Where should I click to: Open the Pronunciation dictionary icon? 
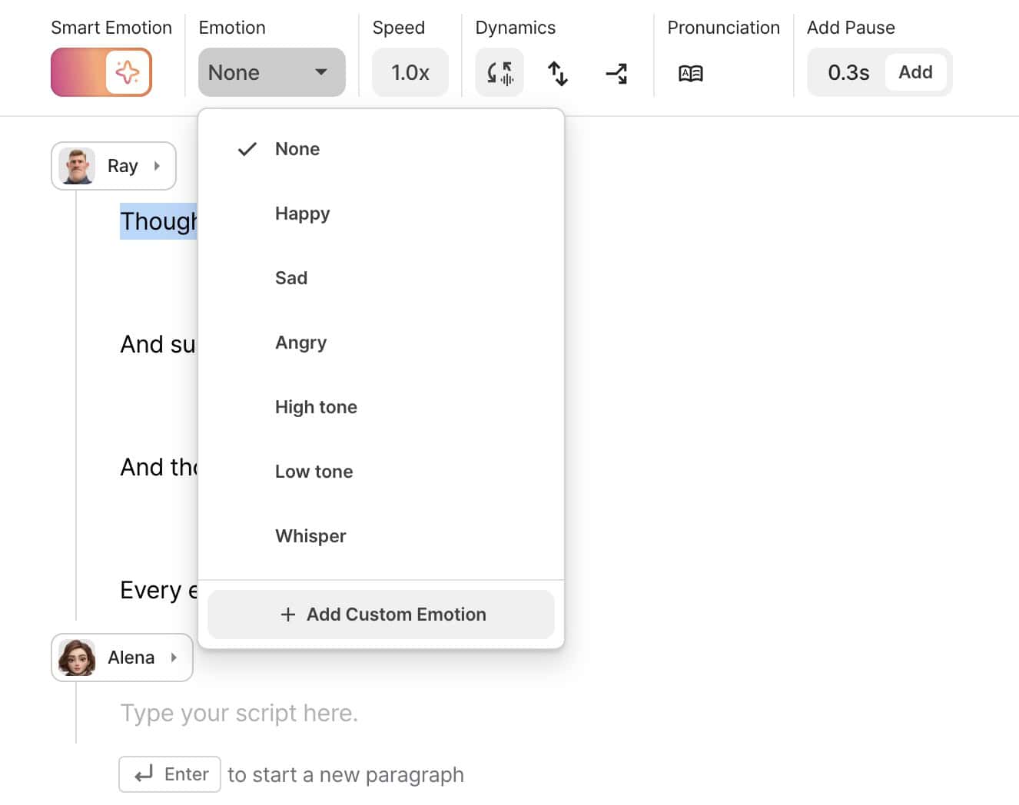691,73
